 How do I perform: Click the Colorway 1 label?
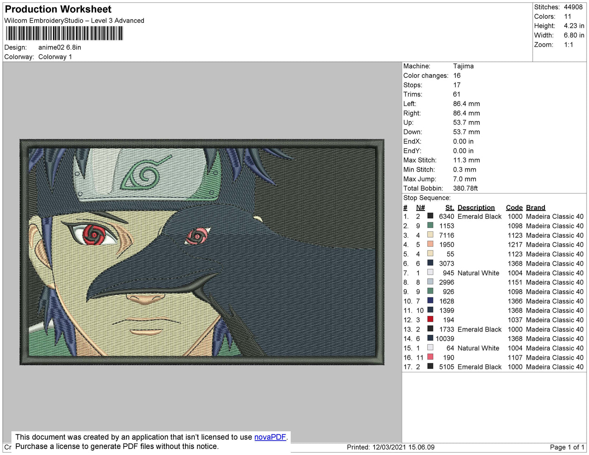(x=55, y=57)
